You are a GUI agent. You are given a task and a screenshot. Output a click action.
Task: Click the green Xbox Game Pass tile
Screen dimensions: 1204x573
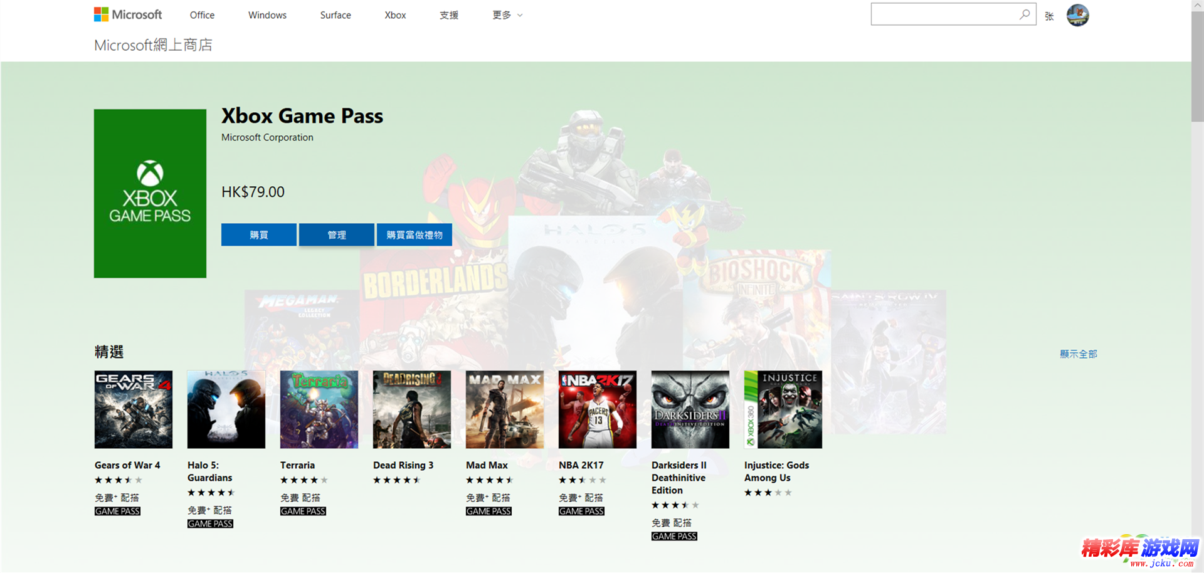(x=150, y=193)
